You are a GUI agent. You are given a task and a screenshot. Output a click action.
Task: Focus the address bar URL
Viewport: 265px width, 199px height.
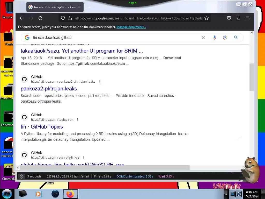(x=138, y=18)
